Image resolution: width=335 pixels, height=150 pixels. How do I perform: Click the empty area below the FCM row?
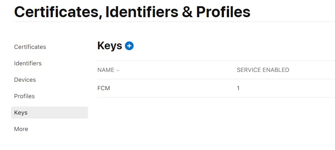215,120
